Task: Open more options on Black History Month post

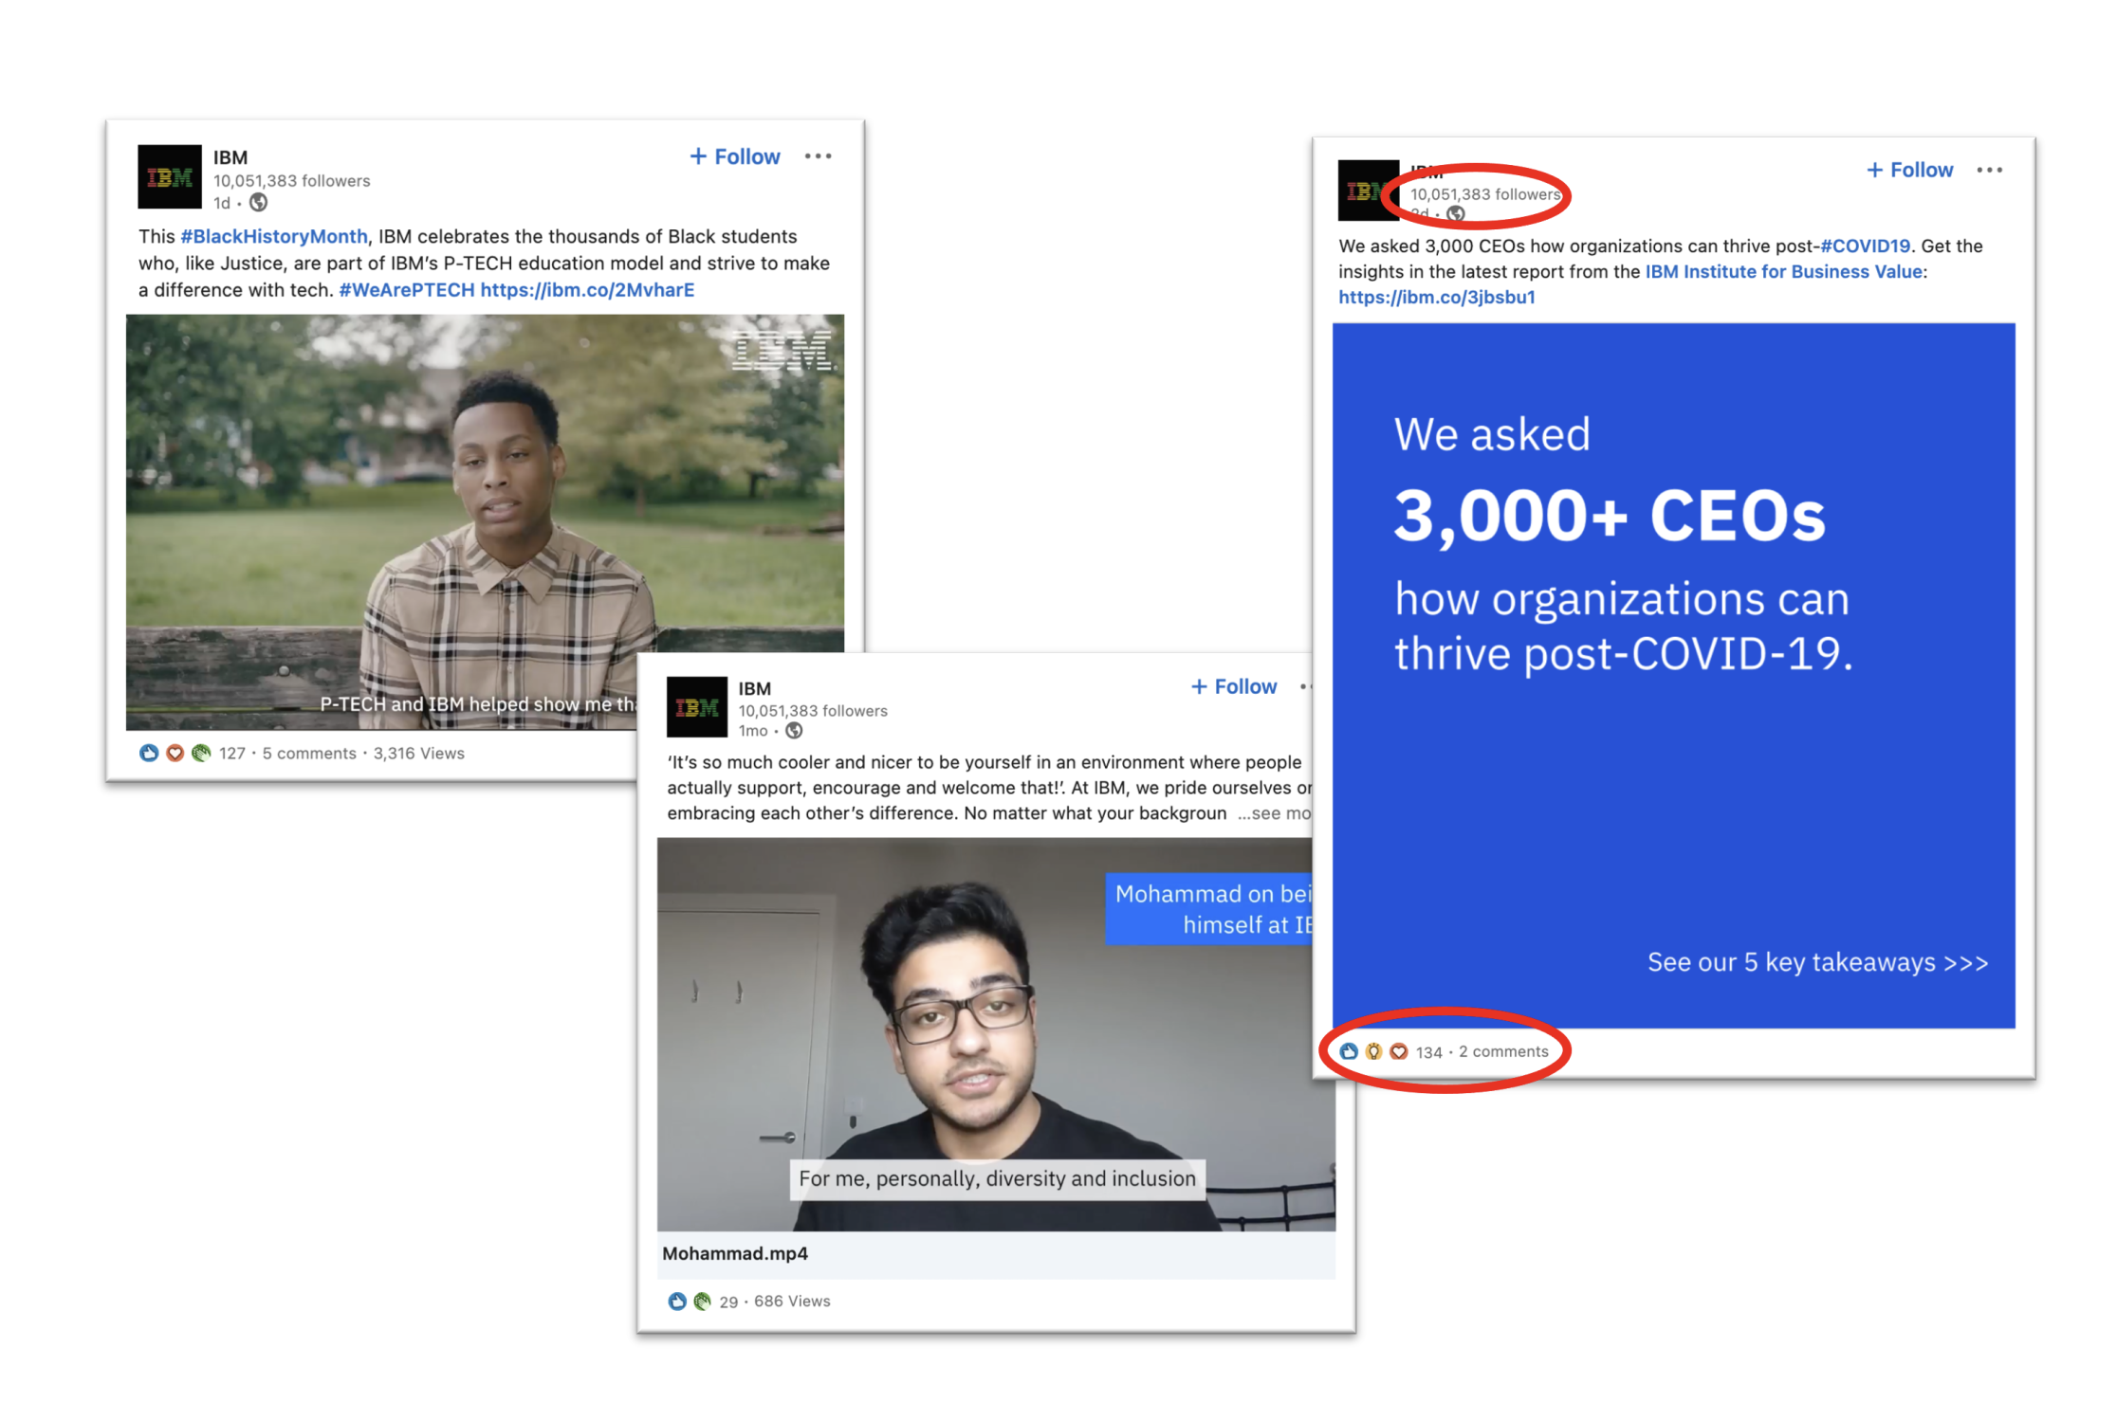Action: (x=818, y=156)
